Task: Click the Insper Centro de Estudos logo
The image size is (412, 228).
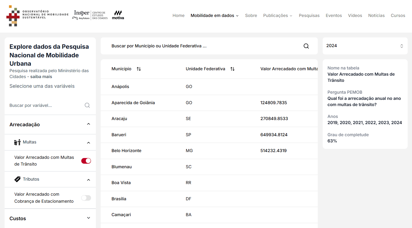Action: point(90,15)
